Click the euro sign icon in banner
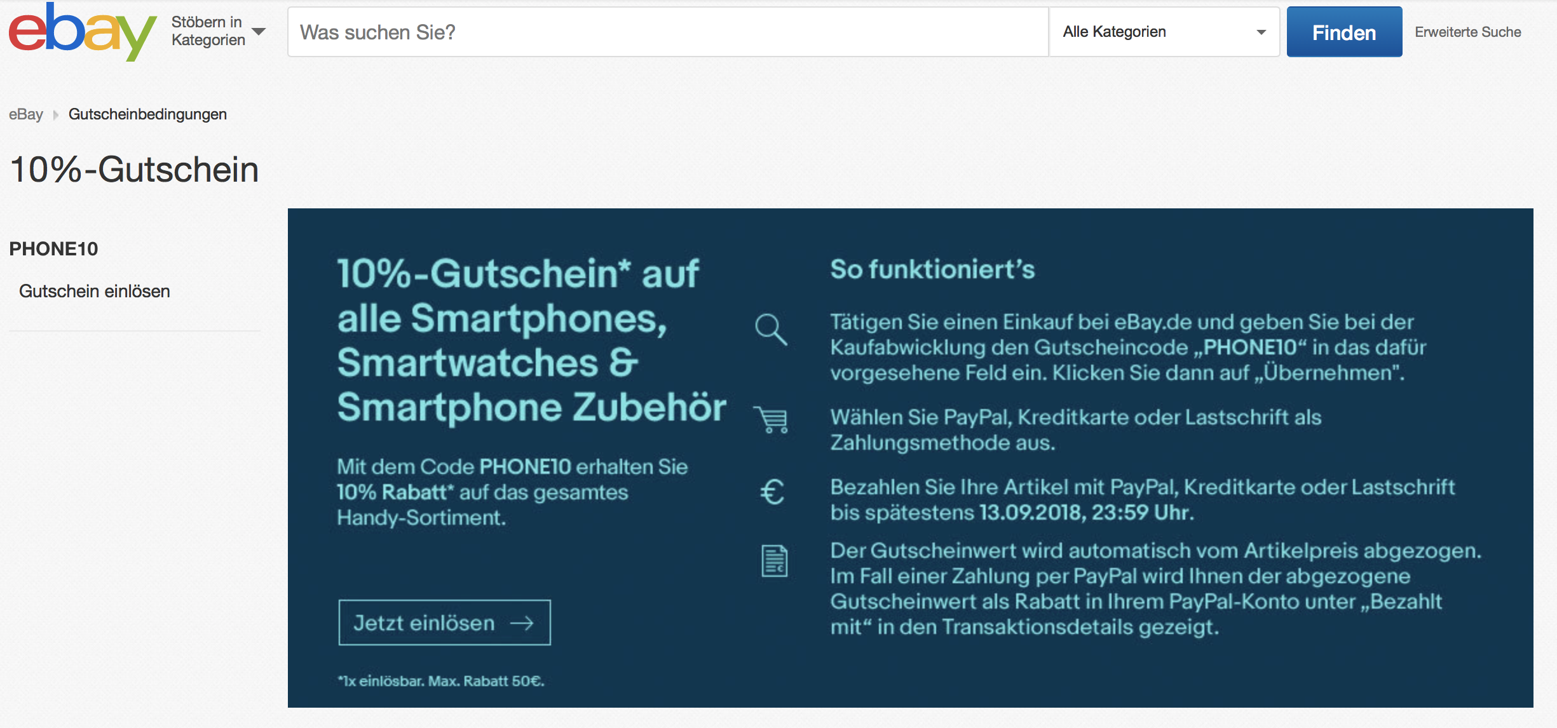The width and height of the screenshot is (1557, 728). [x=772, y=492]
